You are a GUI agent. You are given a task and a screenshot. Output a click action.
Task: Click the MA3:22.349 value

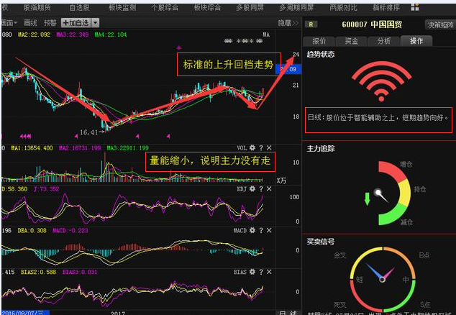pyautogui.click(x=73, y=35)
